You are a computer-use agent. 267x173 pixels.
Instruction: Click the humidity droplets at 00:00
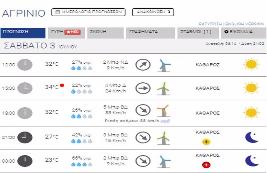coord(82,165)
